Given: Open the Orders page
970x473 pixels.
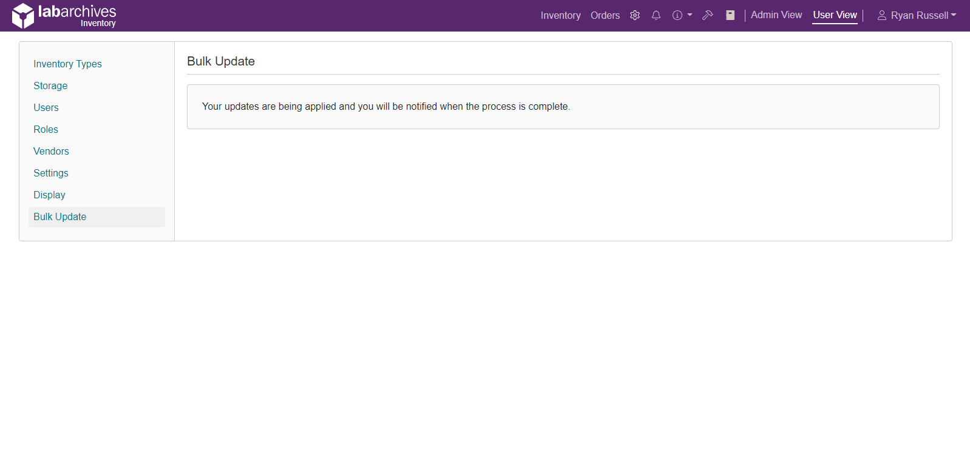Looking at the screenshot, I should point(605,15).
